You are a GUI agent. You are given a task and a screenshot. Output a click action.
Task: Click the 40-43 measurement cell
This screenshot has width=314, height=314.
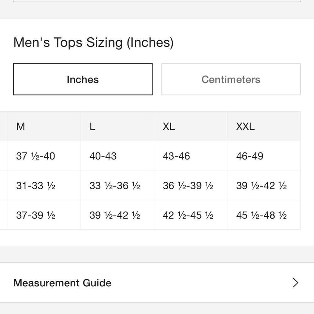(x=117, y=156)
